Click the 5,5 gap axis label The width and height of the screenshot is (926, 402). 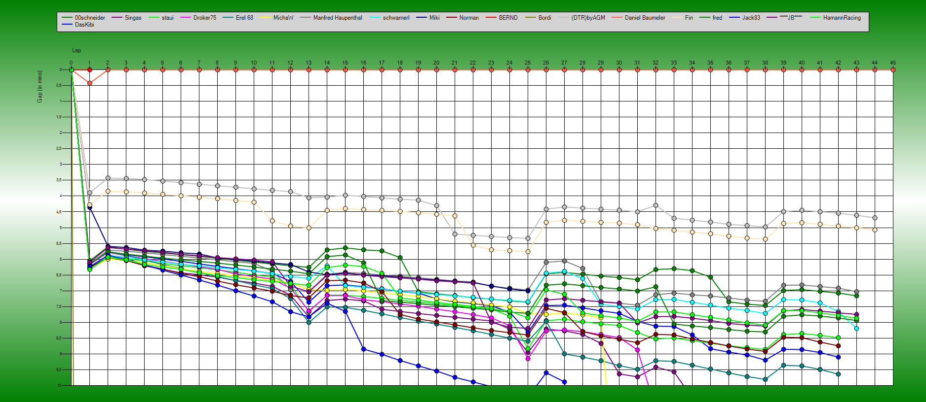pos(59,243)
